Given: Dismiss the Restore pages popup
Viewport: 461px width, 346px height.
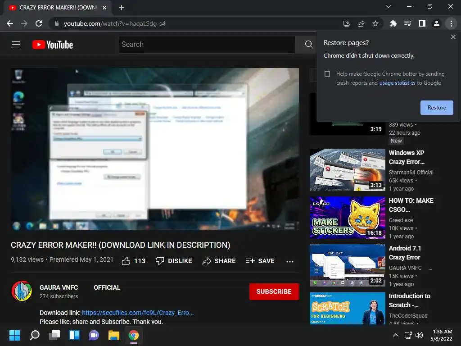Looking at the screenshot, I should point(453,37).
